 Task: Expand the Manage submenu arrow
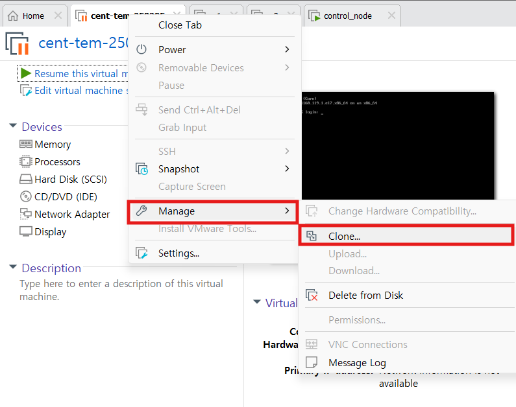(x=287, y=211)
